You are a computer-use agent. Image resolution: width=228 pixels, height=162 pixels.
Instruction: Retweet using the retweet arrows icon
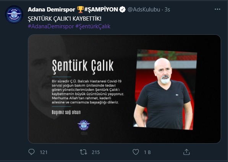(x=84, y=152)
